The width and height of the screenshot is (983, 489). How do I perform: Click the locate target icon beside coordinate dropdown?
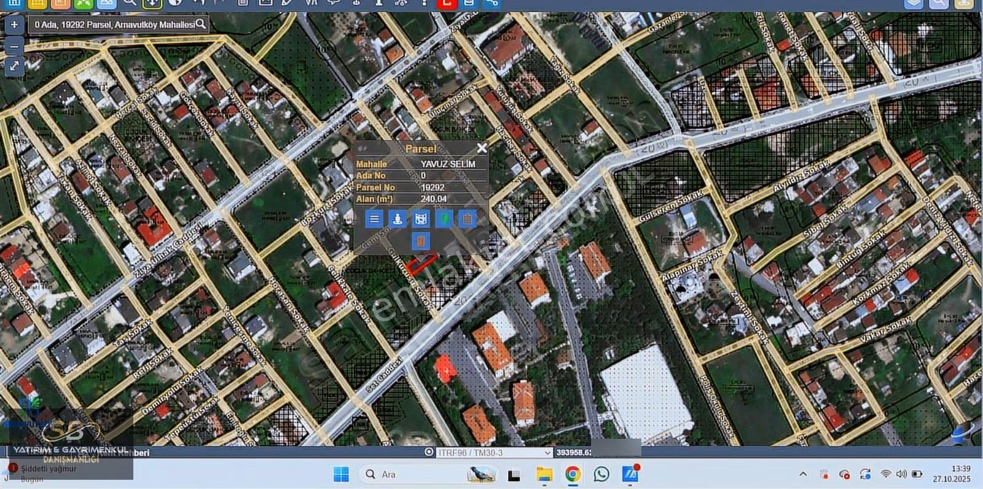click(x=429, y=452)
